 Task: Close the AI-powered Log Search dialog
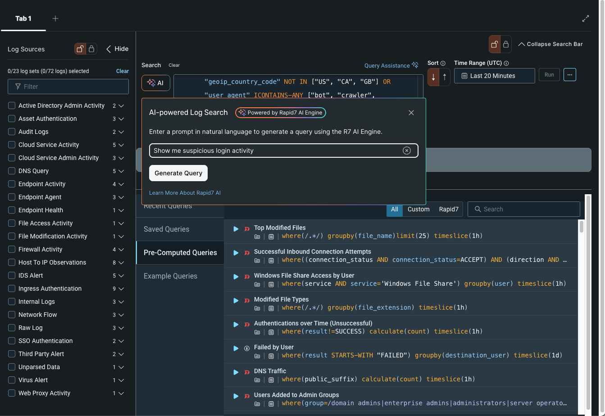click(x=411, y=113)
